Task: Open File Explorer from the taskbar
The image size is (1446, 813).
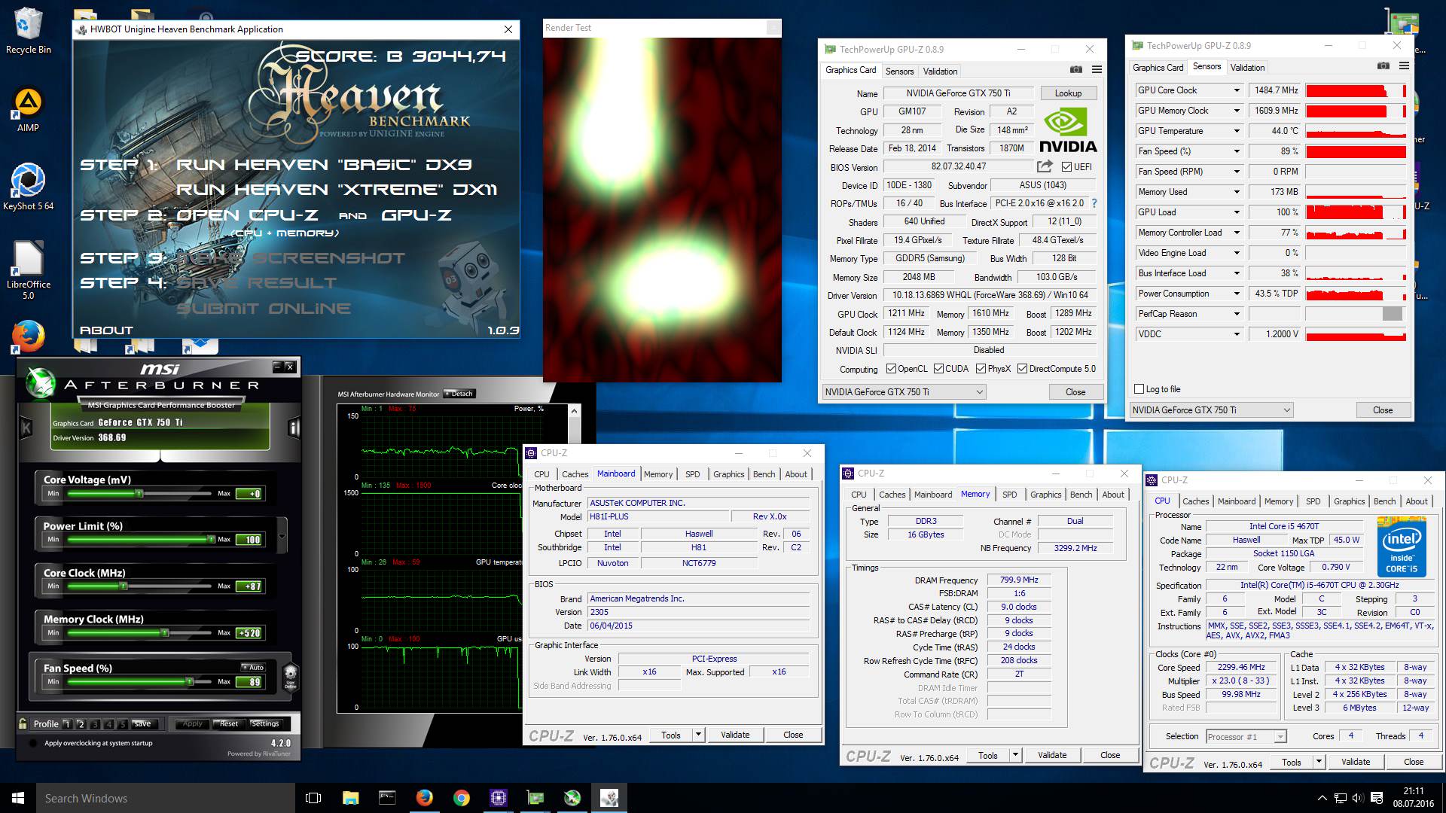Action: point(350,798)
